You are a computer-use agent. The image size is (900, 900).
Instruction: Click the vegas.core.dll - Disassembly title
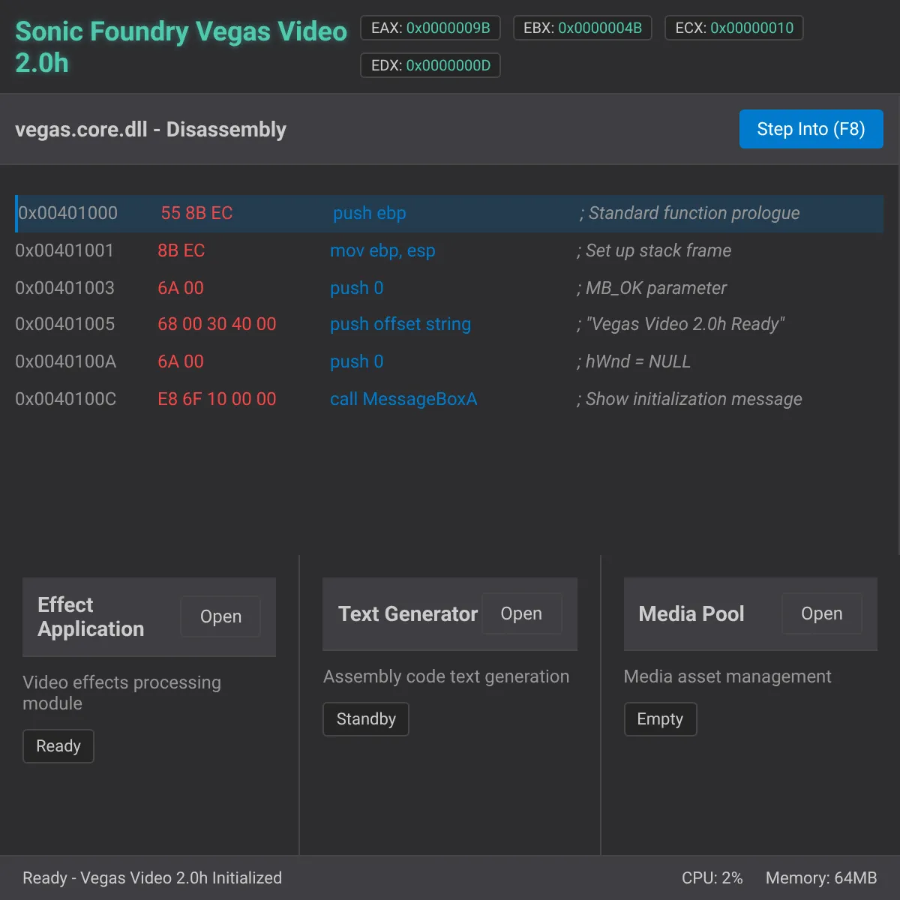(x=151, y=129)
